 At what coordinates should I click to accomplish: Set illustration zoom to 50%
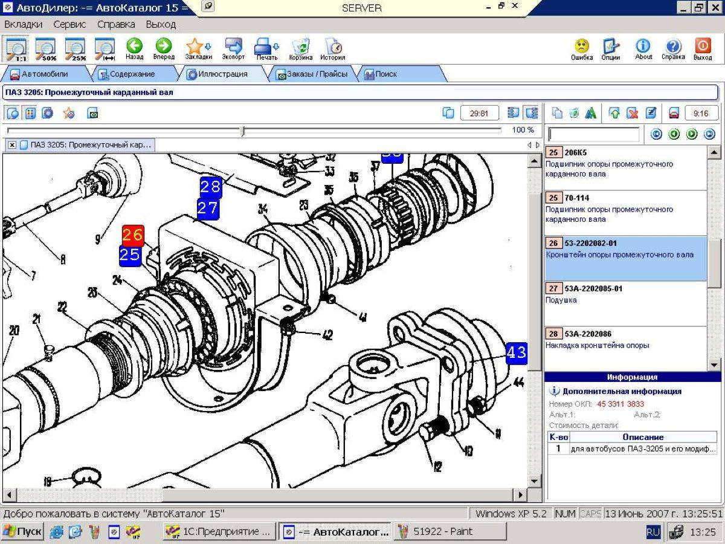(45, 48)
